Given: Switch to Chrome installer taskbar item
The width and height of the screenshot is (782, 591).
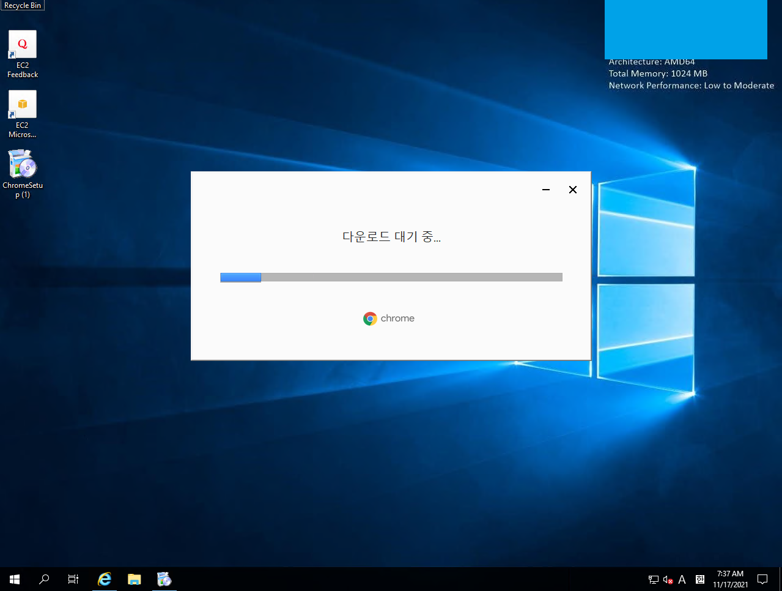Looking at the screenshot, I should coord(164,579).
